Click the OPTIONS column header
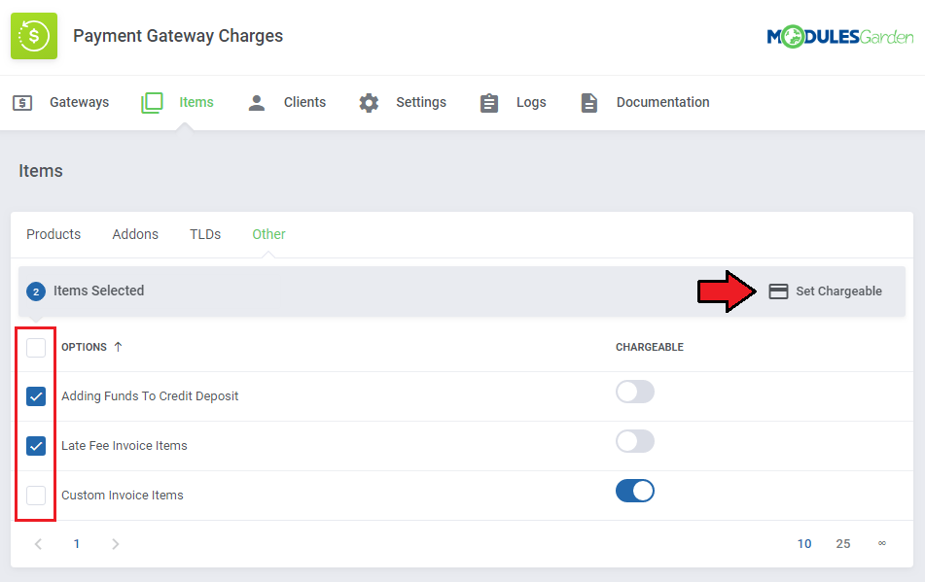 pos(85,347)
